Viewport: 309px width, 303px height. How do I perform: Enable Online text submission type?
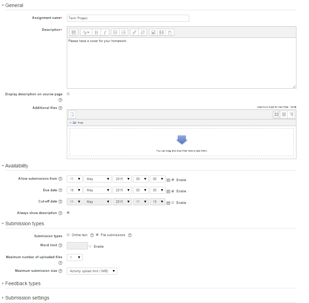[x=68, y=235]
